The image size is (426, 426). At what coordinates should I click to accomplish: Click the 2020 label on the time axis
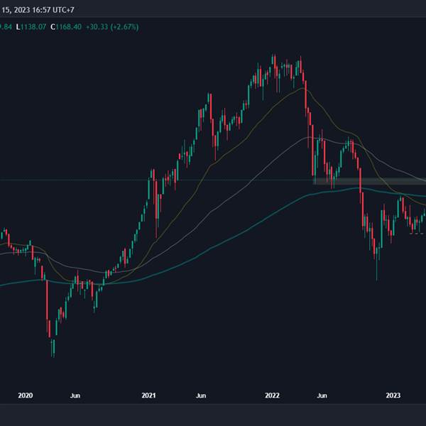click(x=26, y=395)
